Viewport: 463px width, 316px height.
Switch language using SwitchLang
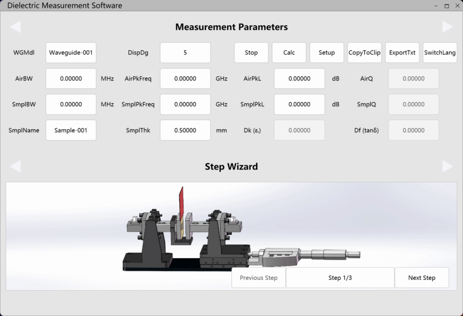[x=440, y=52]
